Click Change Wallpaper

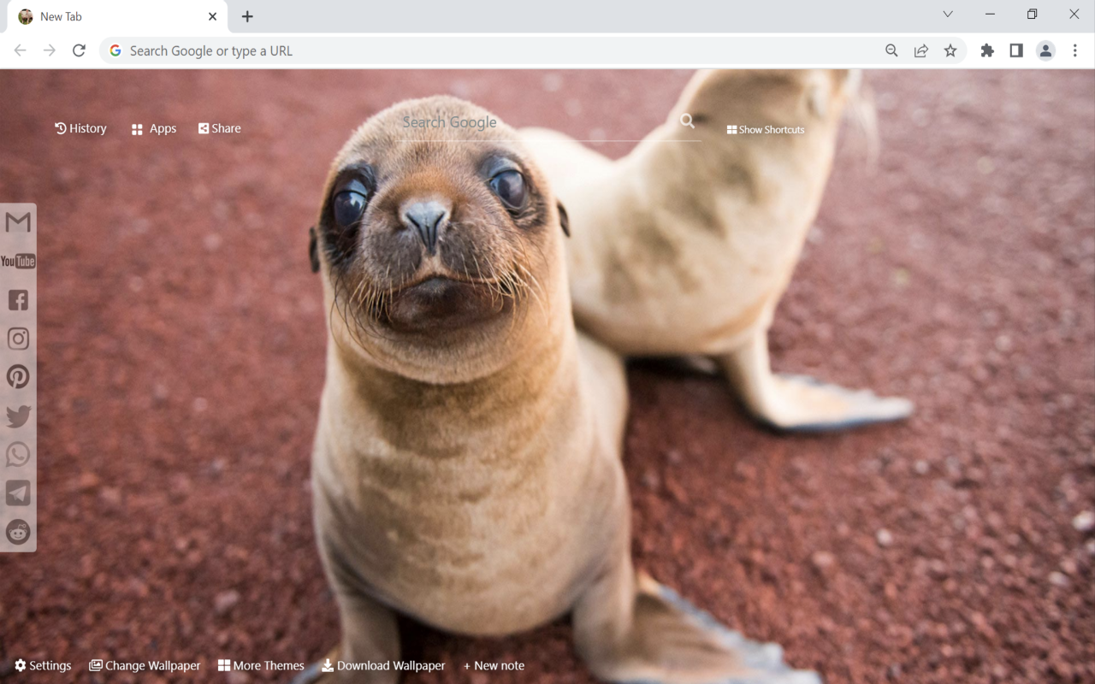[145, 665]
